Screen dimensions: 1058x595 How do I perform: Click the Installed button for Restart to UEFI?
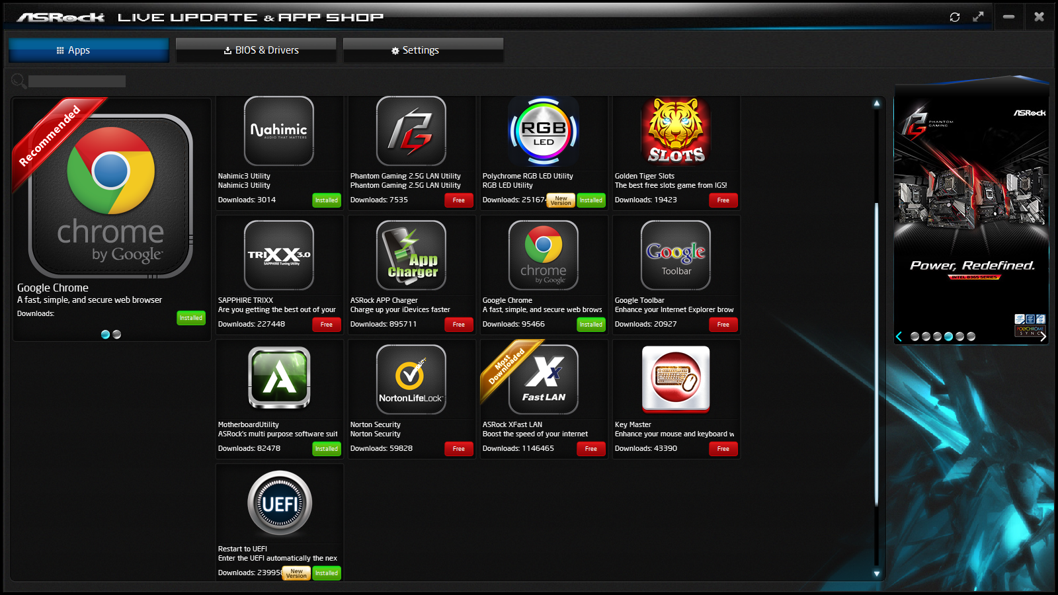tap(327, 573)
